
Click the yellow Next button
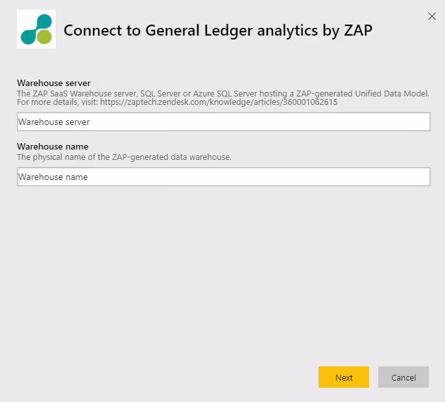click(x=344, y=377)
